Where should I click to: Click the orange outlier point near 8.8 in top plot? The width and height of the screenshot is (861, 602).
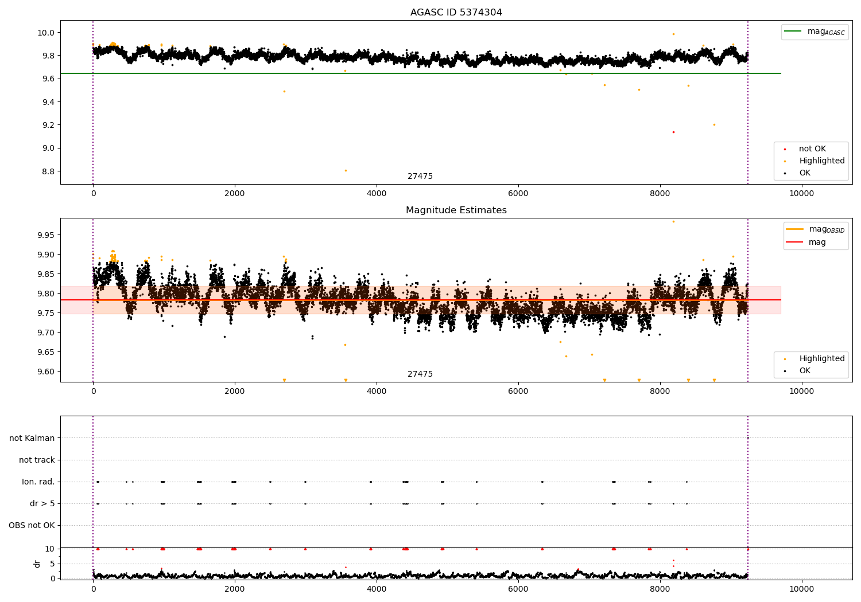[346, 170]
